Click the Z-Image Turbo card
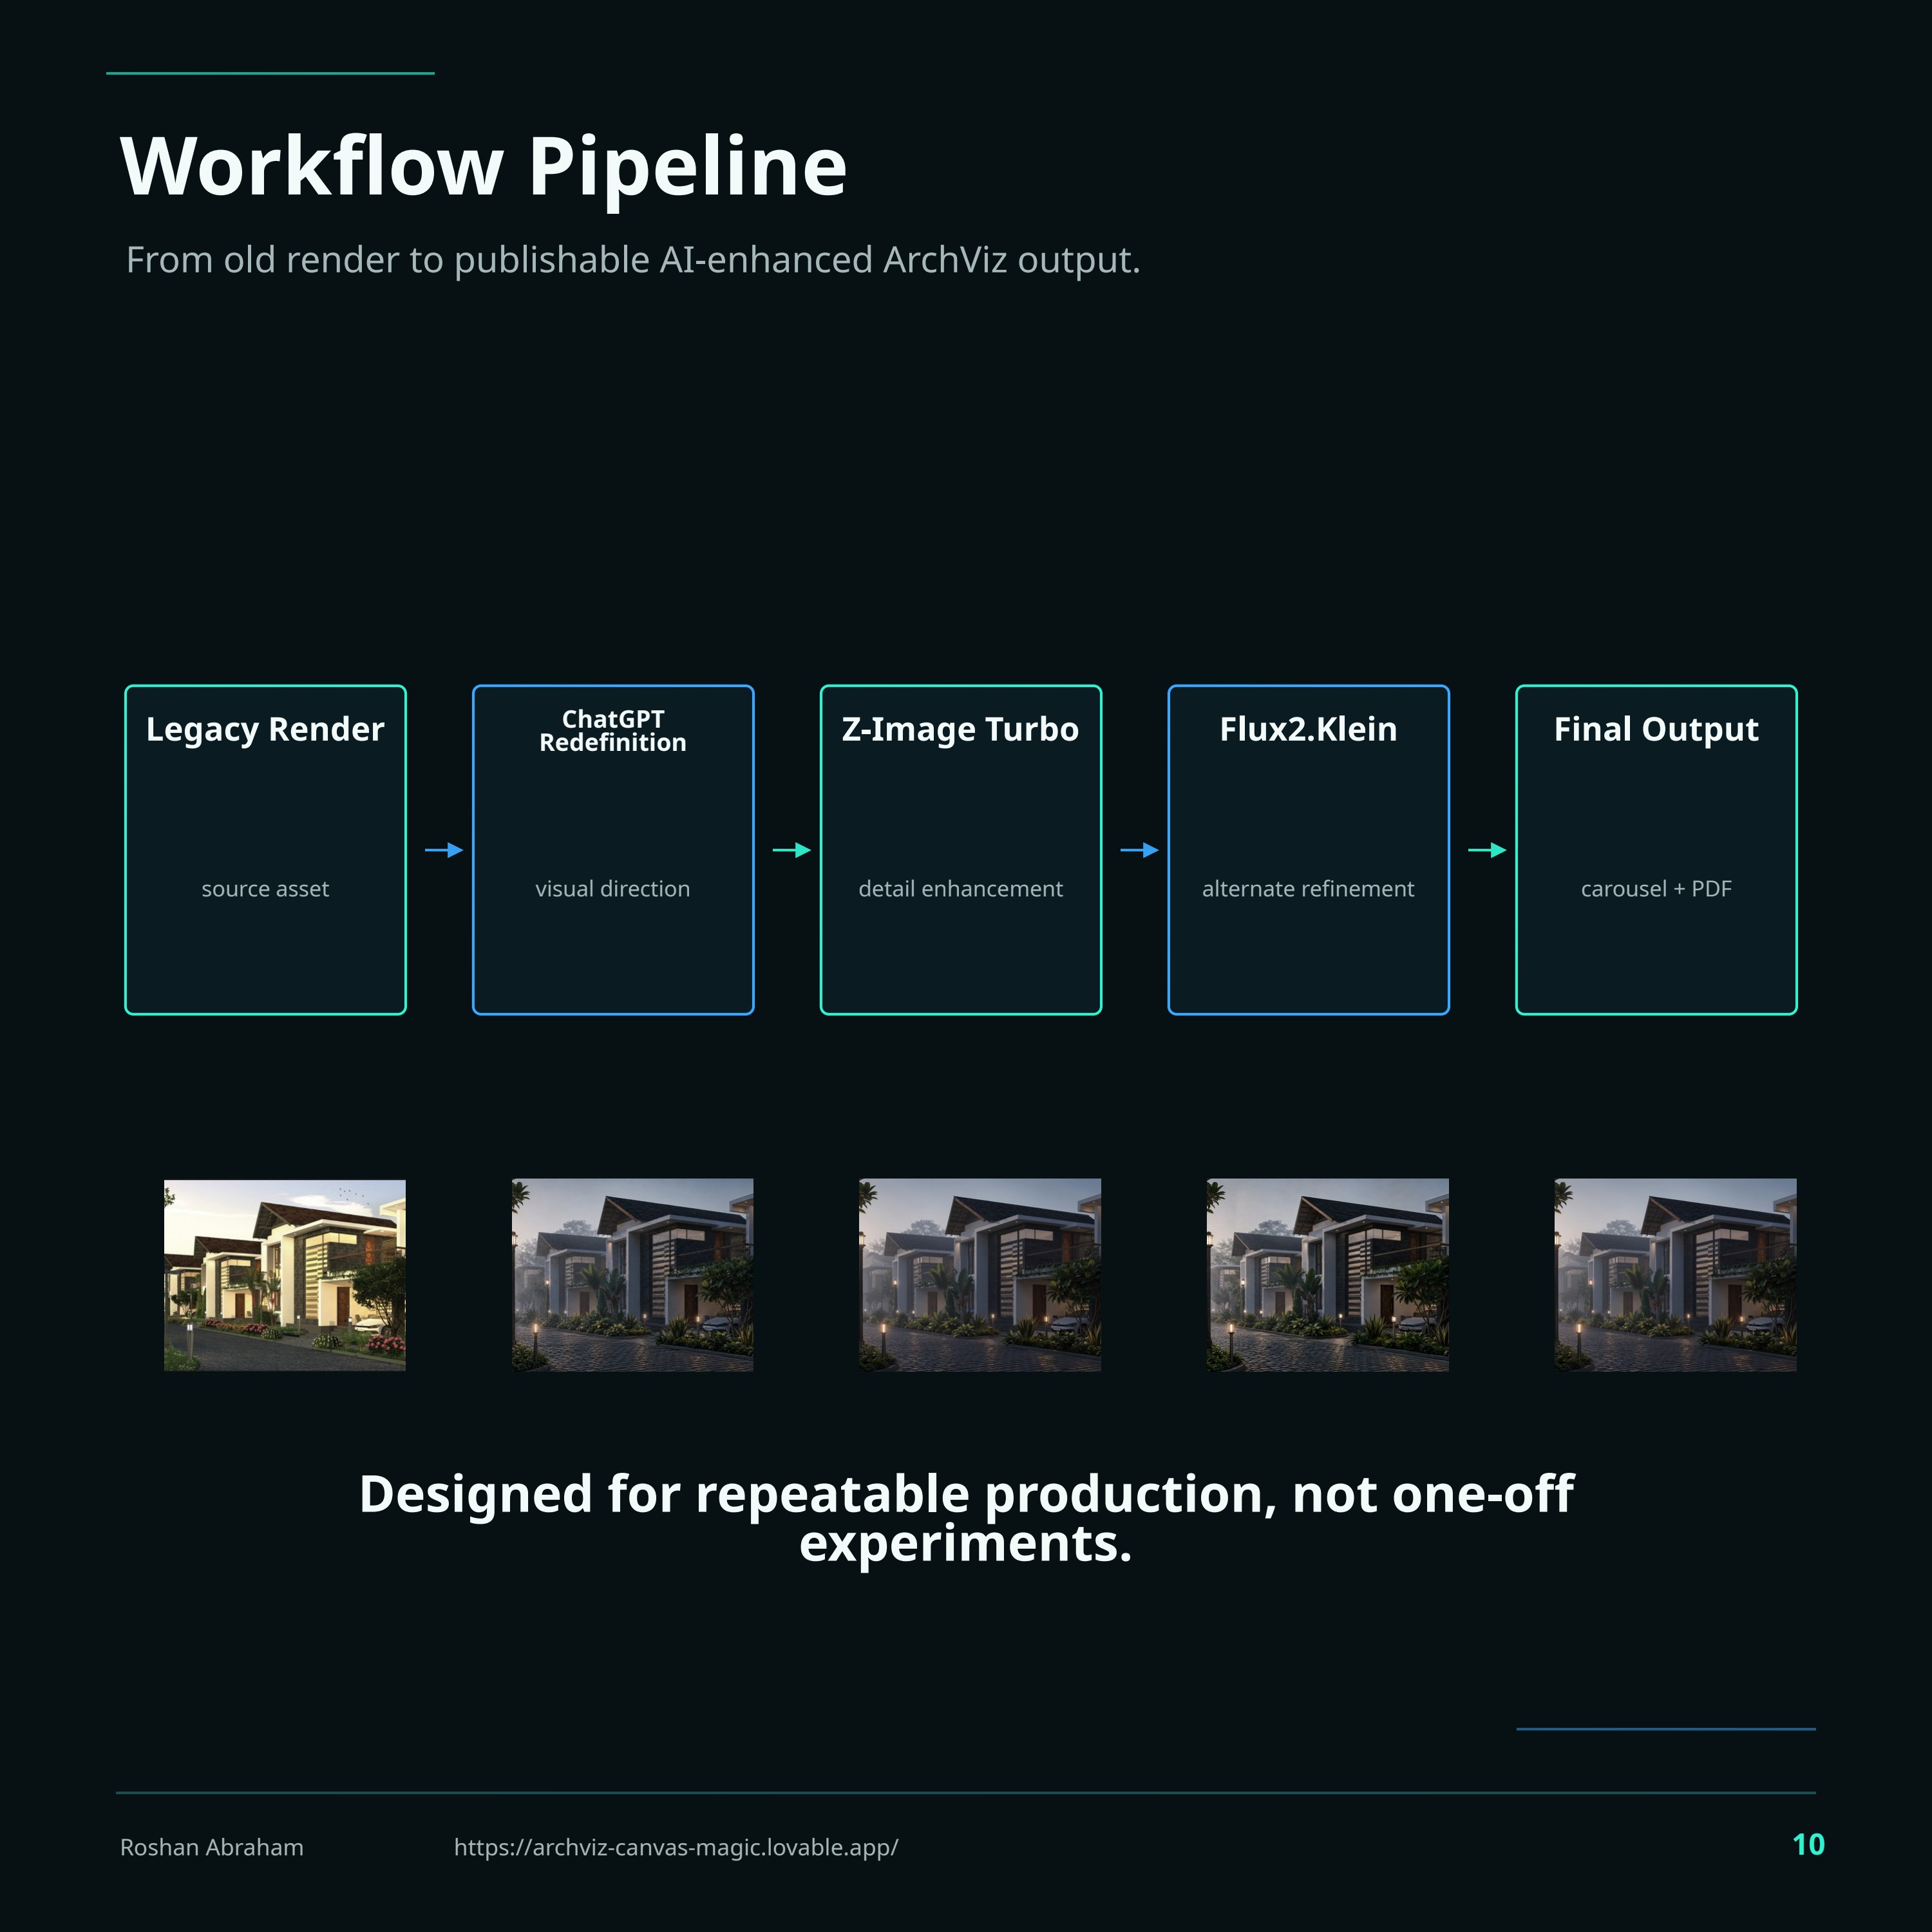This screenshot has width=1932, height=1932. coord(961,850)
